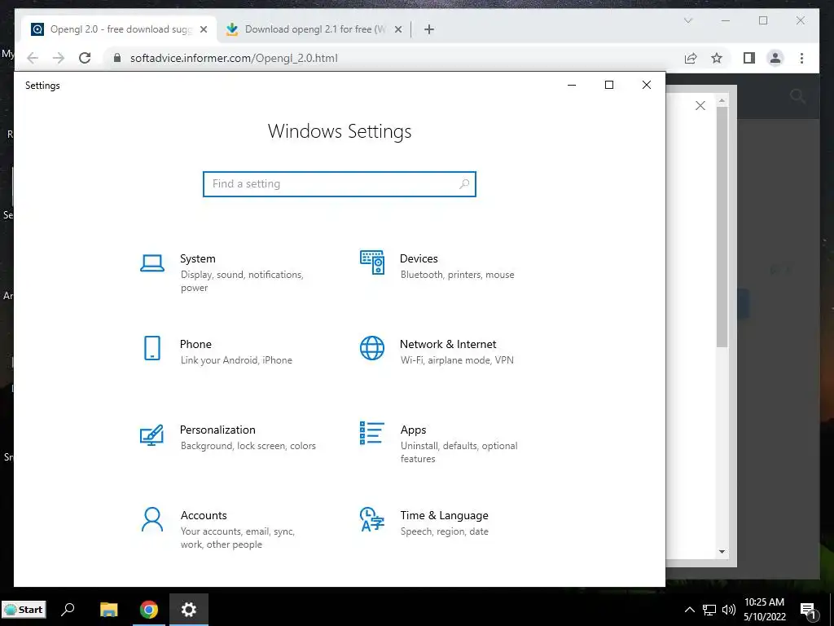This screenshot has height=626, width=834.
Task: Open the Apps settings label
Action: coord(413,430)
